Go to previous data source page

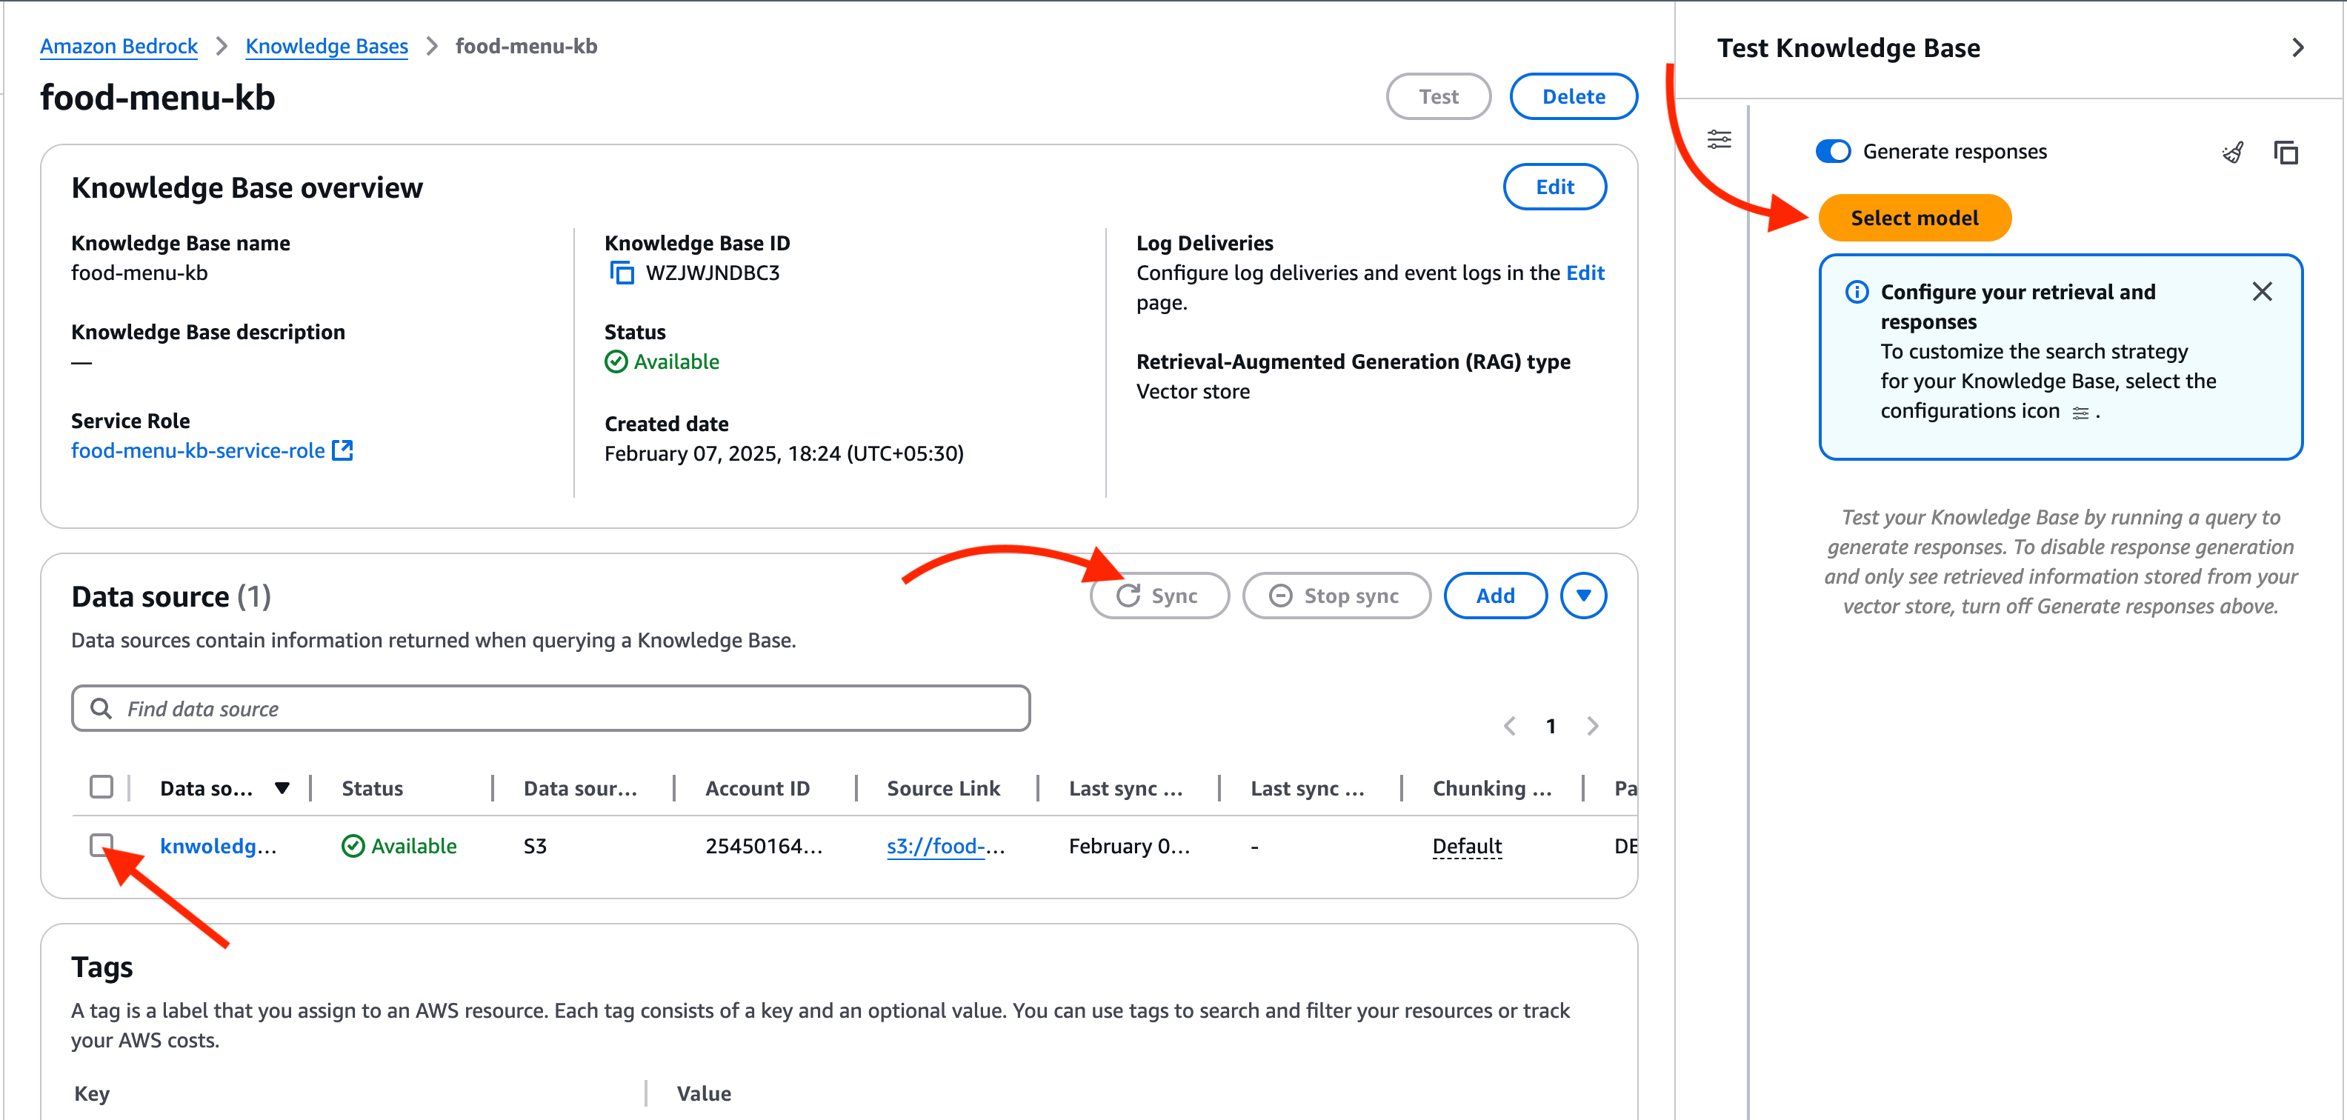coord(1510,725)
